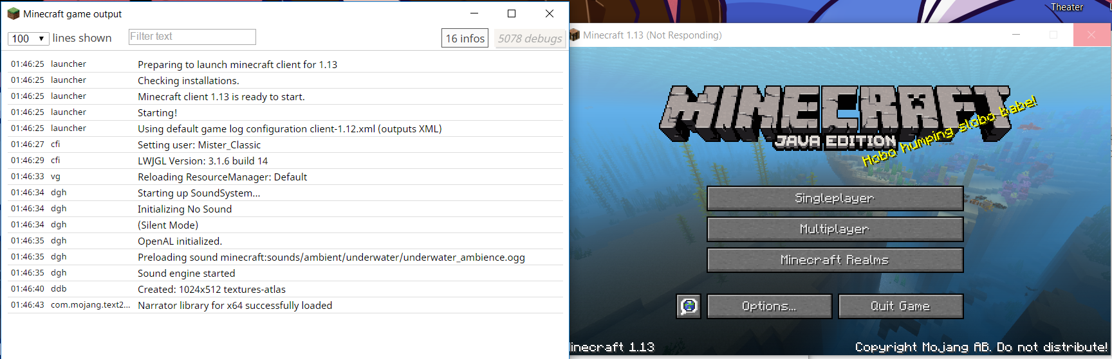Minimize the Minecraft game output window

(474, 13)
